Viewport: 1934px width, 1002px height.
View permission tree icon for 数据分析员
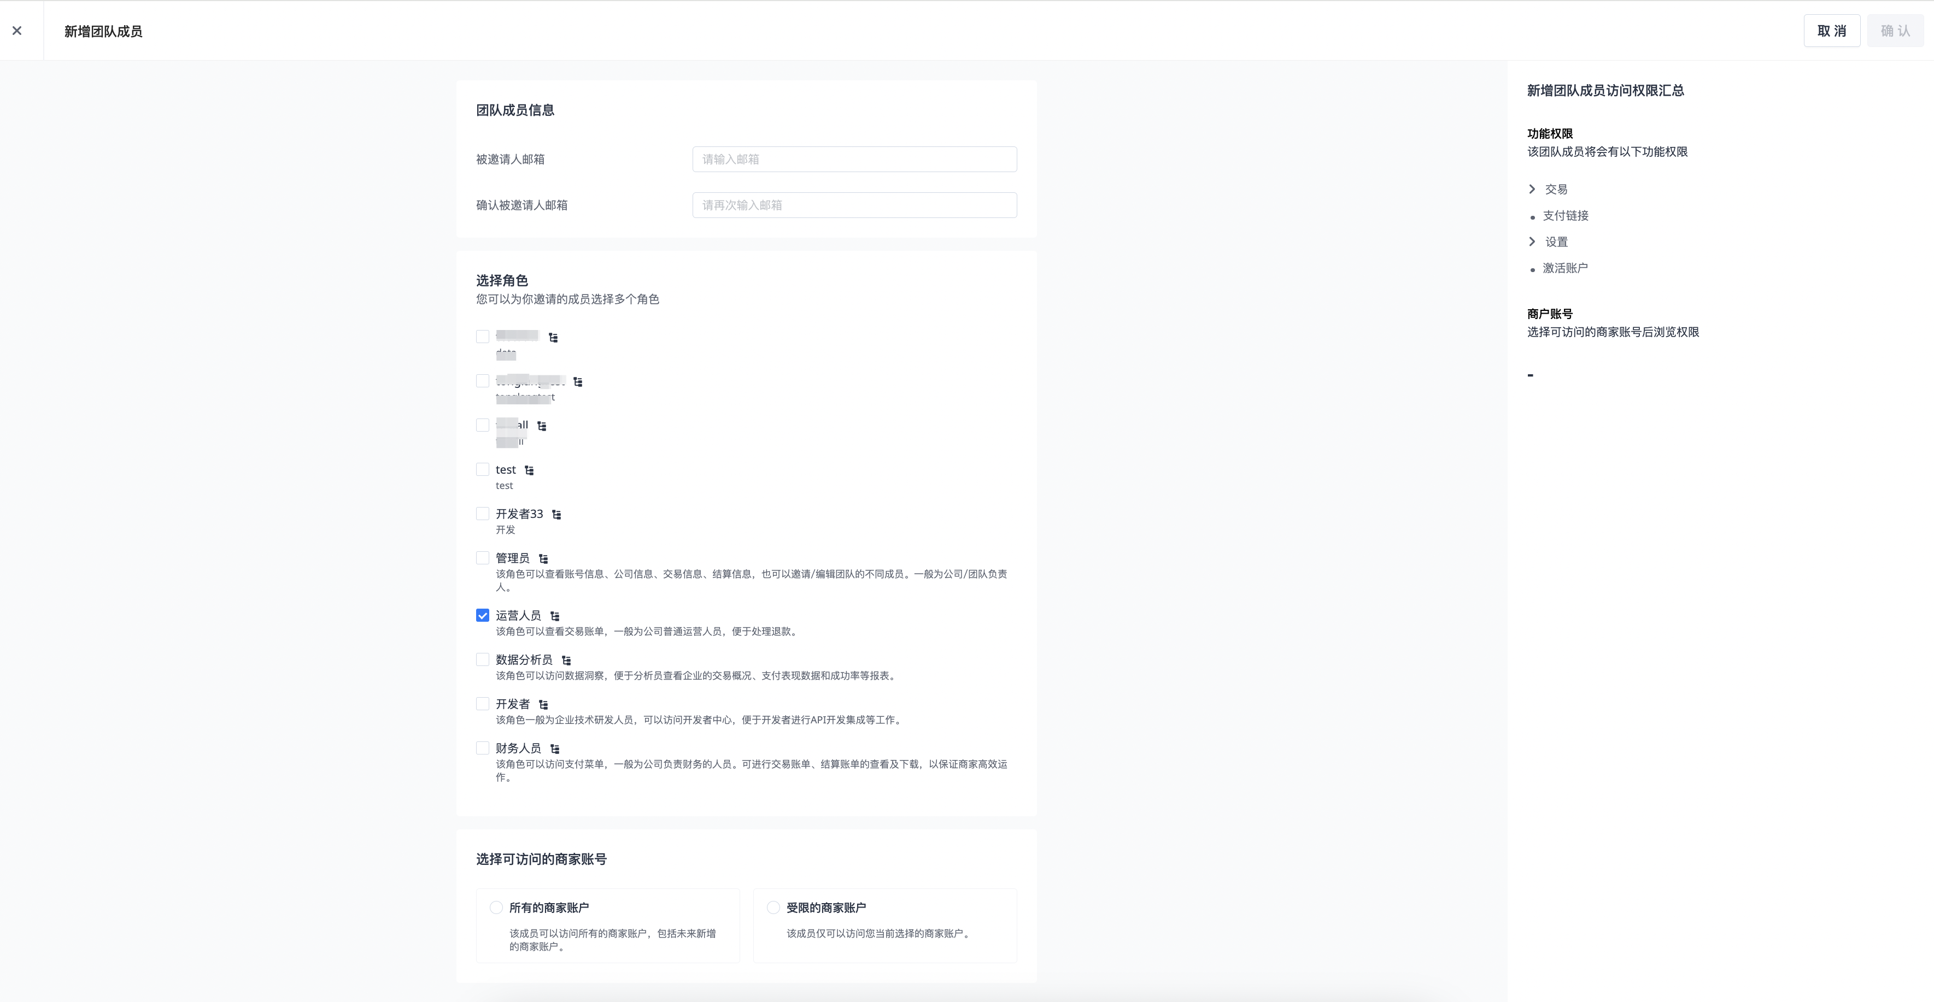point(567,661)
